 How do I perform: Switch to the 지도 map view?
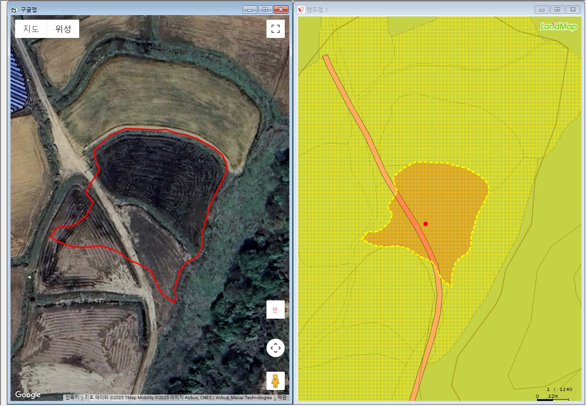click(x=31, y=29)
